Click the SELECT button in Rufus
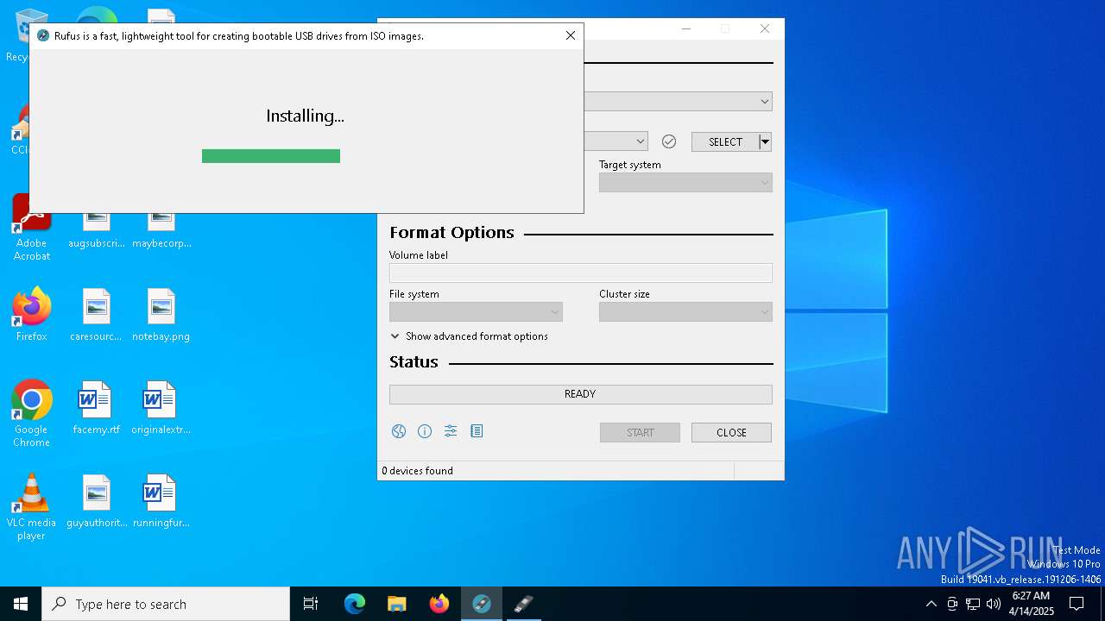1105x621 pixels. (725, 141)
